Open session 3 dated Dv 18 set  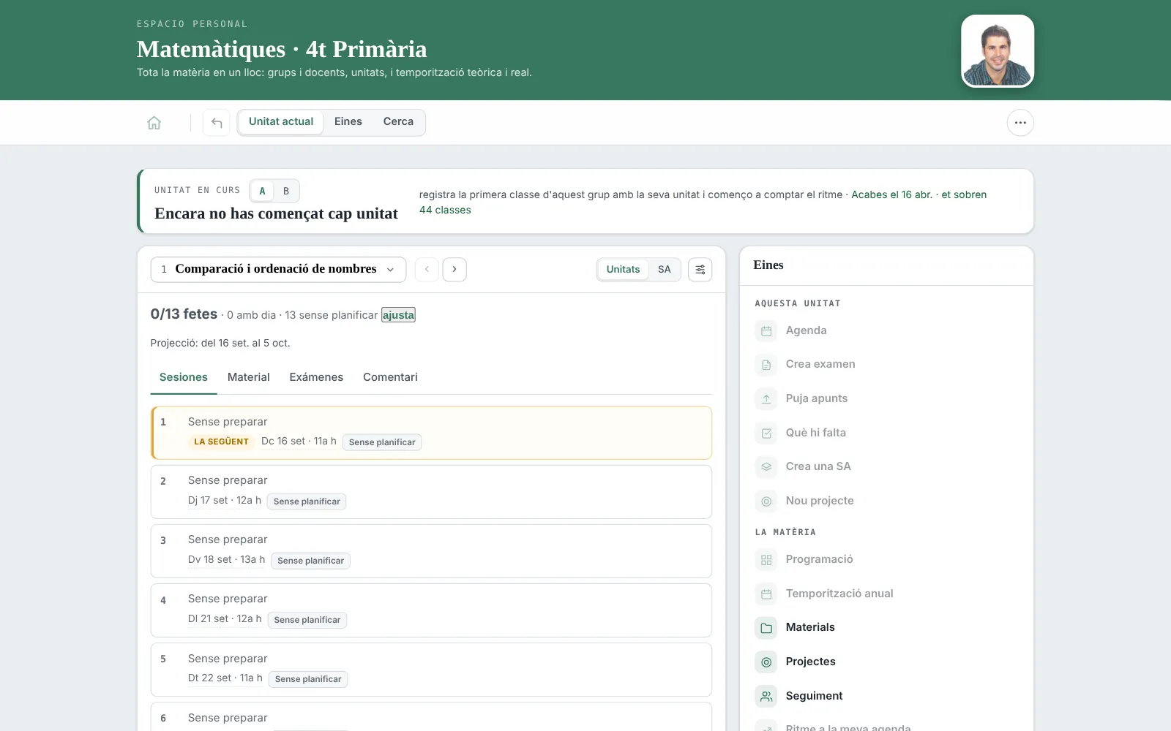(x=431, y=551)
